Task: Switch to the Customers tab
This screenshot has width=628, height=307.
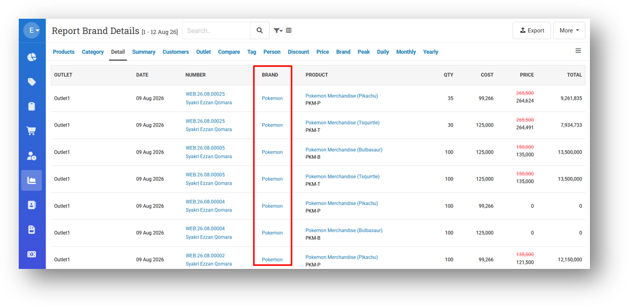Action: [x=176, y=52]
